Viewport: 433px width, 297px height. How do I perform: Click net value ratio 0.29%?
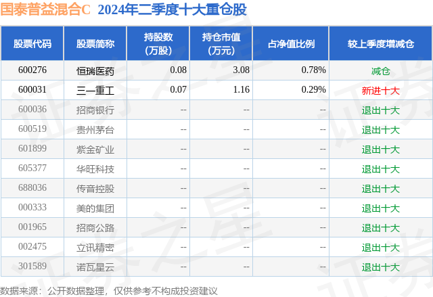pyautogui.click(x=313, y=90)
